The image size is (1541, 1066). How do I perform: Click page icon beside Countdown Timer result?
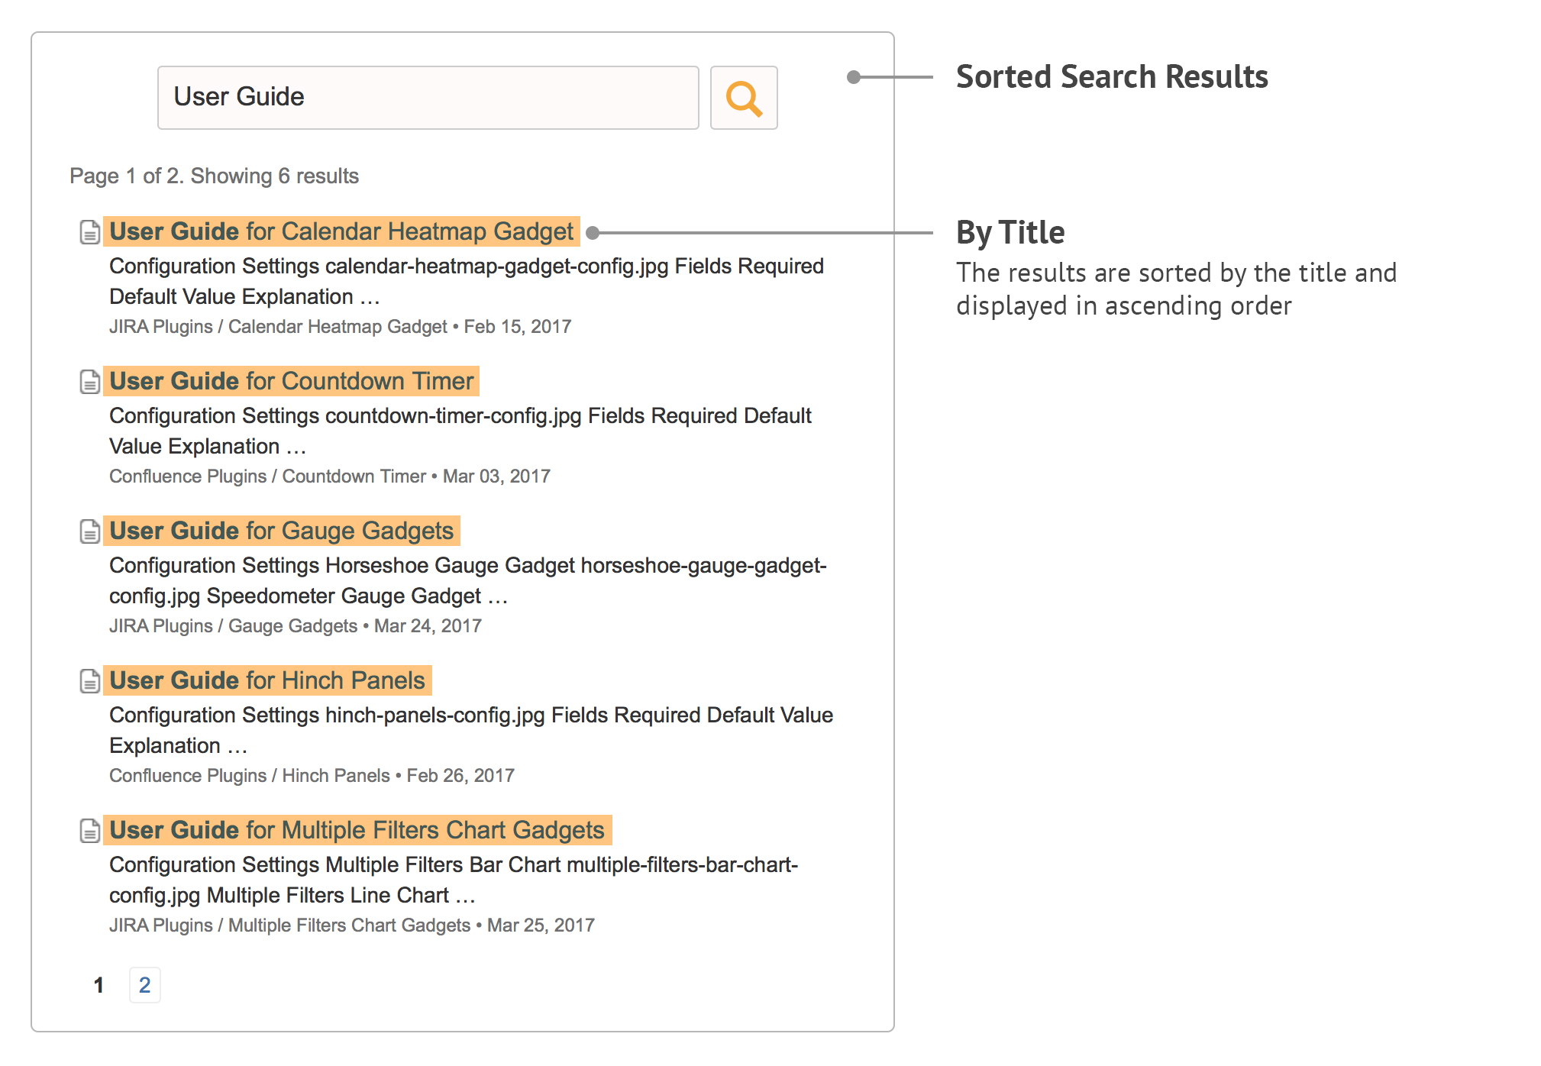[x=90, y=382]
